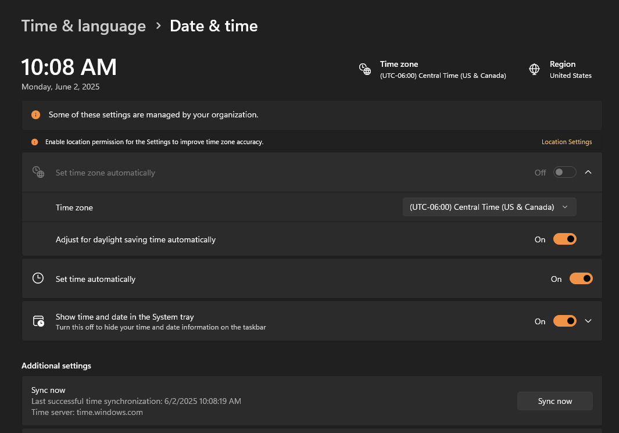This screenshot has height=433, width=619.
Task: Disable the Set time automatically switch
Action: [581, 278]
